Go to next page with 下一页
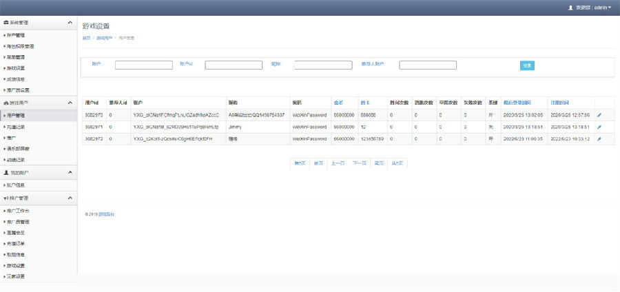 (x=359, y=163)
